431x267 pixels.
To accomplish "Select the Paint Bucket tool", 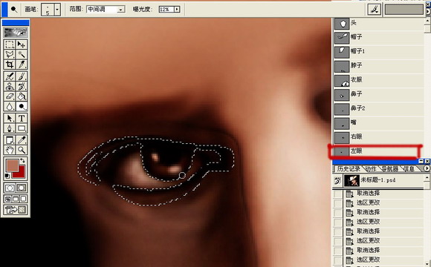I will pyautogui.click(x=22, y=96).
